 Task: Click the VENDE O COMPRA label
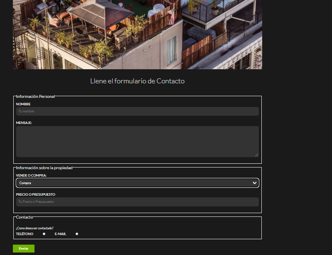tap(31, 175)
